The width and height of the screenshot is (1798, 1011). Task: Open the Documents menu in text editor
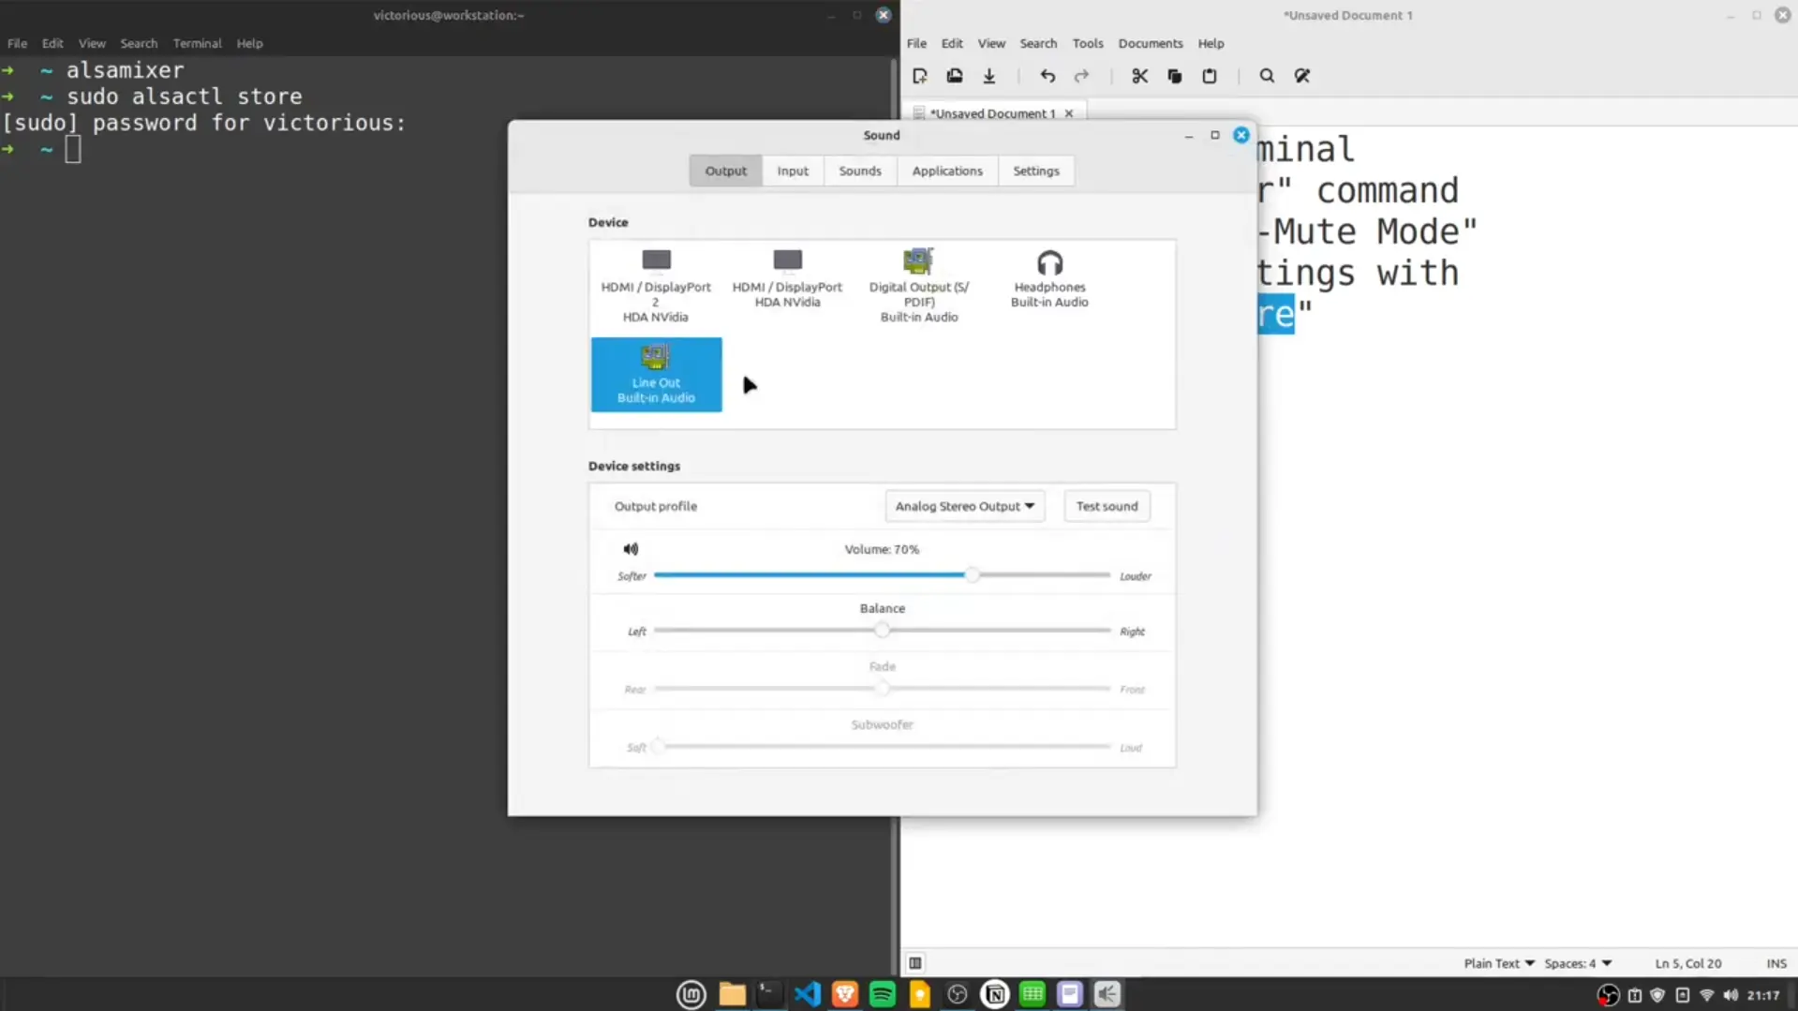tap(1150, 43)
